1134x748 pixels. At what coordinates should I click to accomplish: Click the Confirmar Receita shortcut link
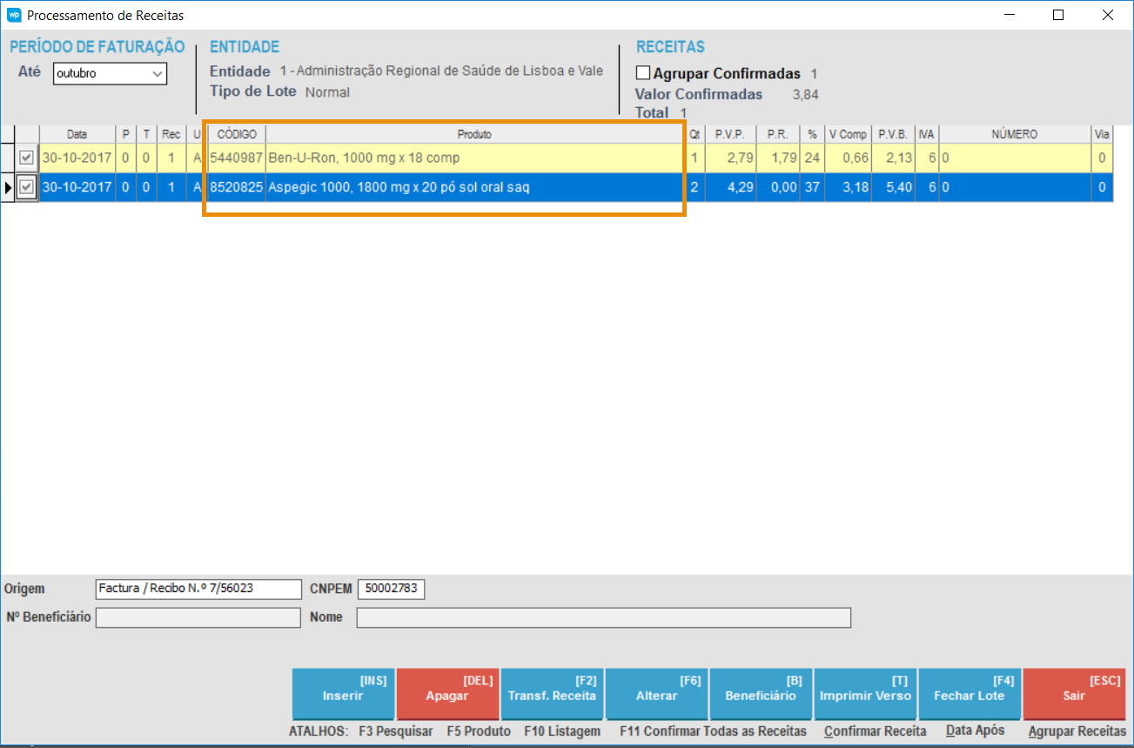(875, 731)
